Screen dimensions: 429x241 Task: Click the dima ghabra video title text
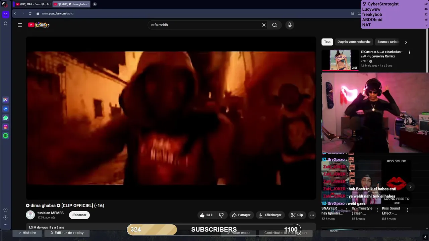click(x=65, y=206)
